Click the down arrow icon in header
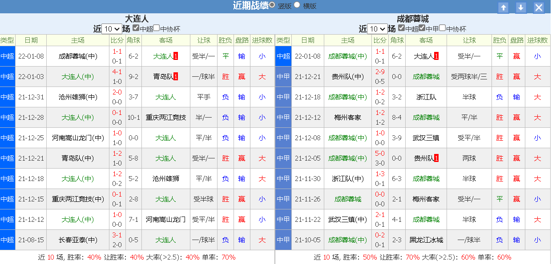 click(x=521, y=8)
